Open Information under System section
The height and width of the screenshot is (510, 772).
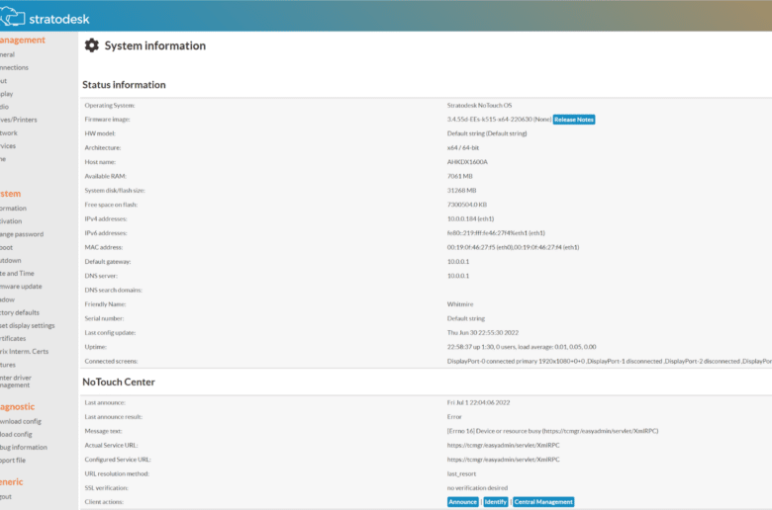pos(13,208)
